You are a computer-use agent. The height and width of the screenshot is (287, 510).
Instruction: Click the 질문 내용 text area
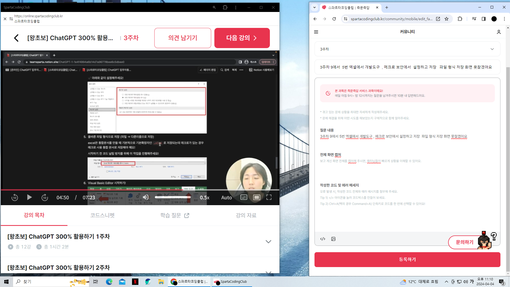tap(407, 136)
